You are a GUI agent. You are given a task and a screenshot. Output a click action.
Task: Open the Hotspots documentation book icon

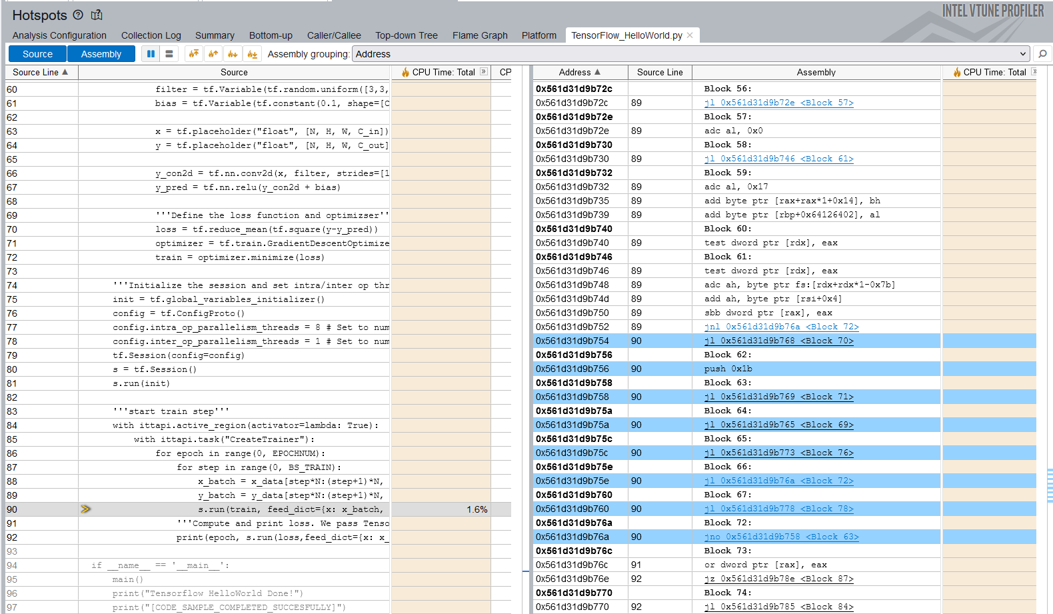point(97,15)
